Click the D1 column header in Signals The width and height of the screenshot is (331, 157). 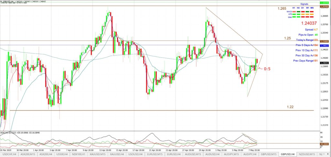[x=303, y=8]
